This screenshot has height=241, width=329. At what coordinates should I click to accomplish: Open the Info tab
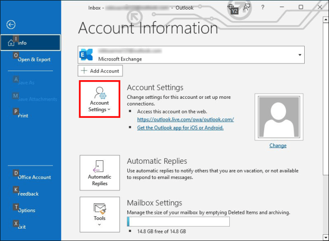(31, 42)
